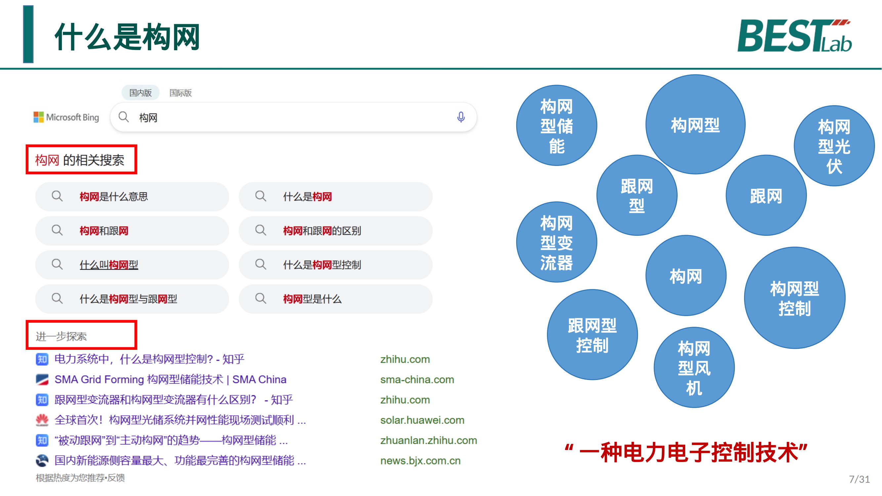
Task: Open the SMA Grid Forming 构网型储能技术 link
Action: click(170, 380)
